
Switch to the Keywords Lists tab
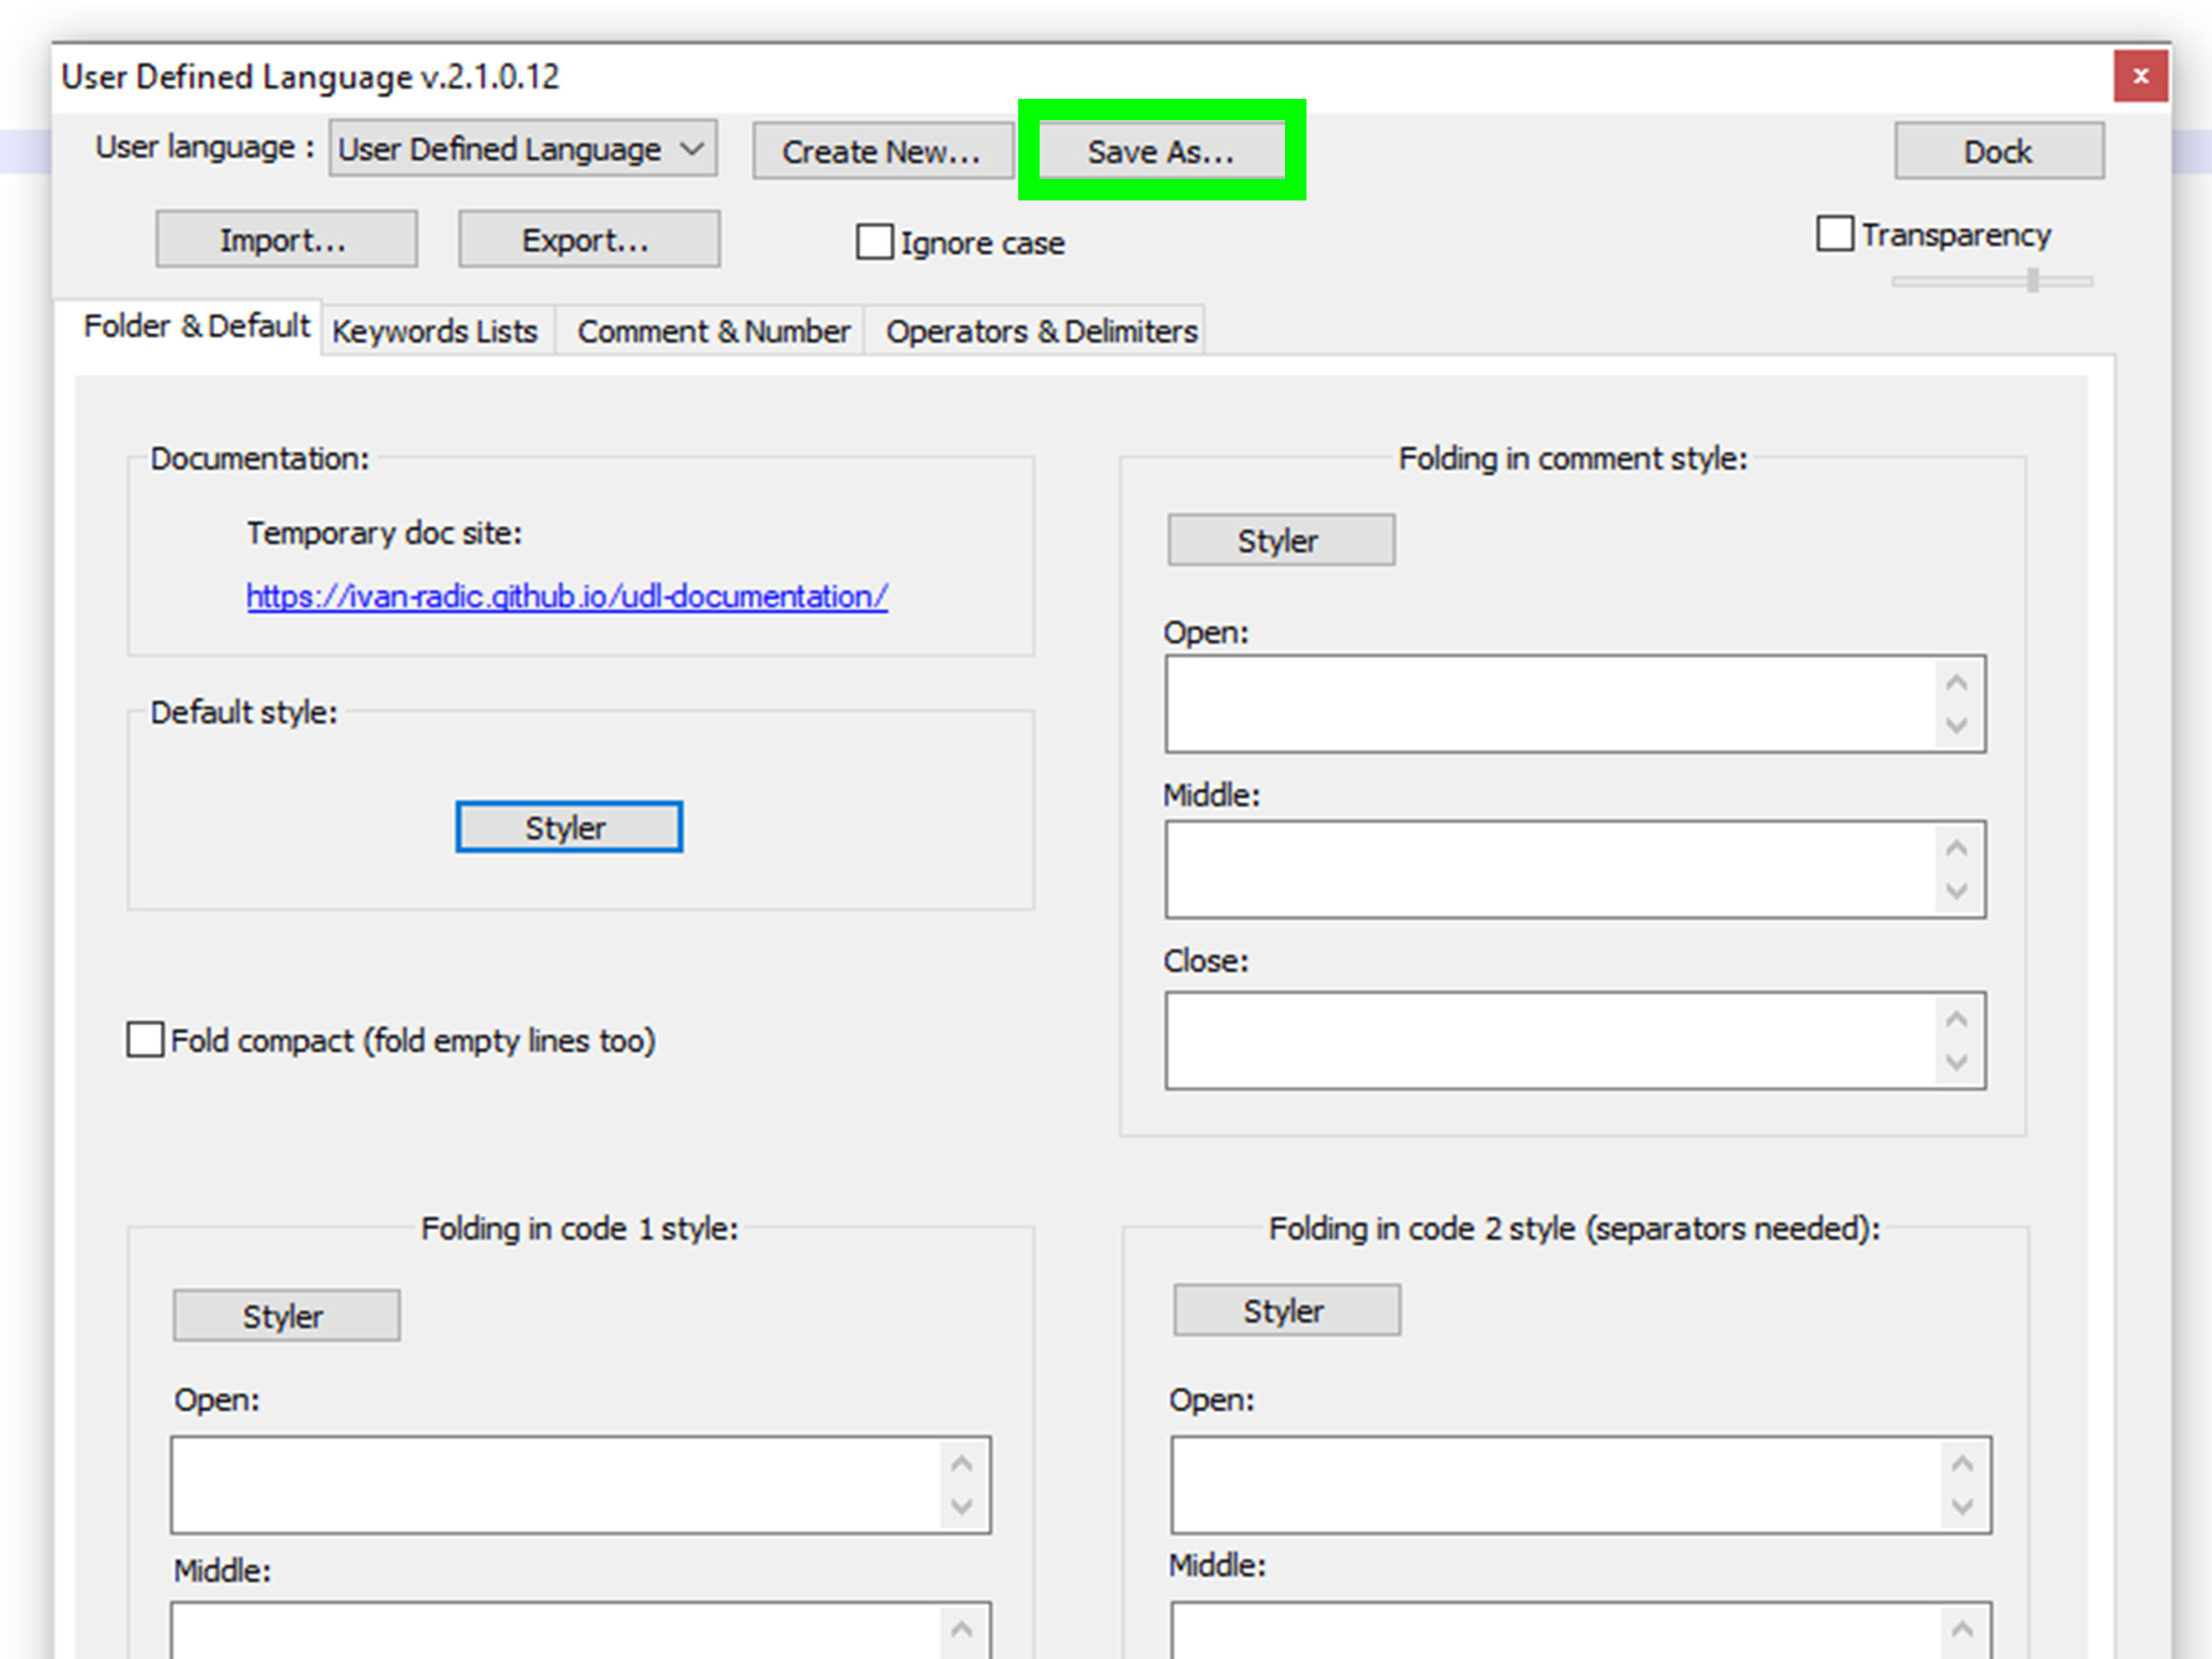click(435, 331)
